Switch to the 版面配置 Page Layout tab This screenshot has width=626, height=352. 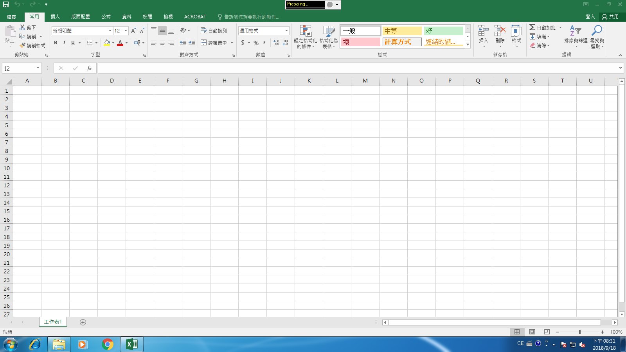pyautogui.click(x=81, y=17)
